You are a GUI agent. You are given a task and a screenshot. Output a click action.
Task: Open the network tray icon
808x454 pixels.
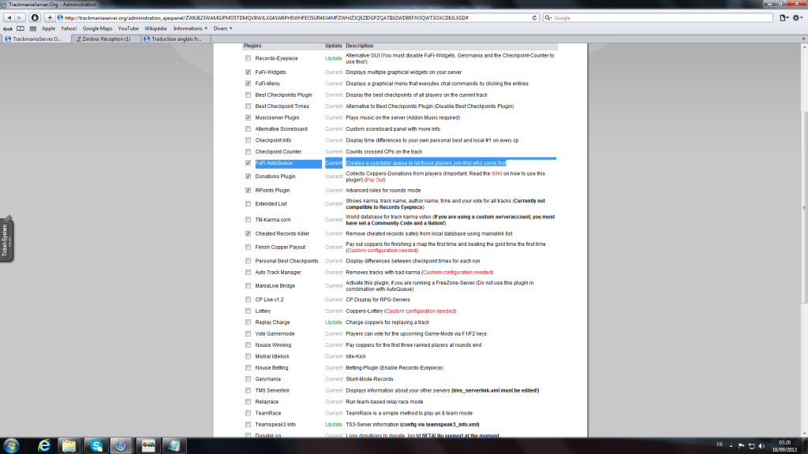click(x=751, y=446)
